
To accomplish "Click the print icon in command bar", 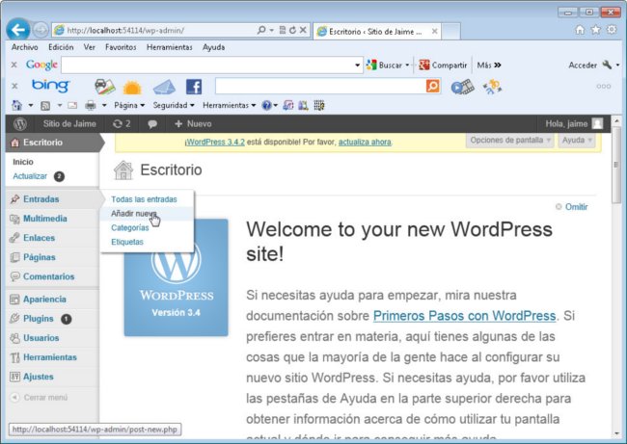I will coord(91,105).
